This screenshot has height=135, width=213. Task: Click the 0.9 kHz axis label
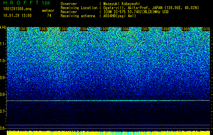pyautogui.click(x=3, y=78)
